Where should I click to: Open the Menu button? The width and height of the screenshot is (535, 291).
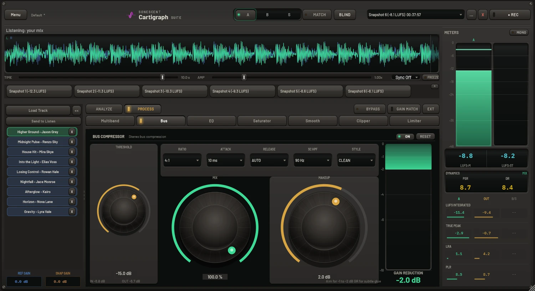coord(15,15)
